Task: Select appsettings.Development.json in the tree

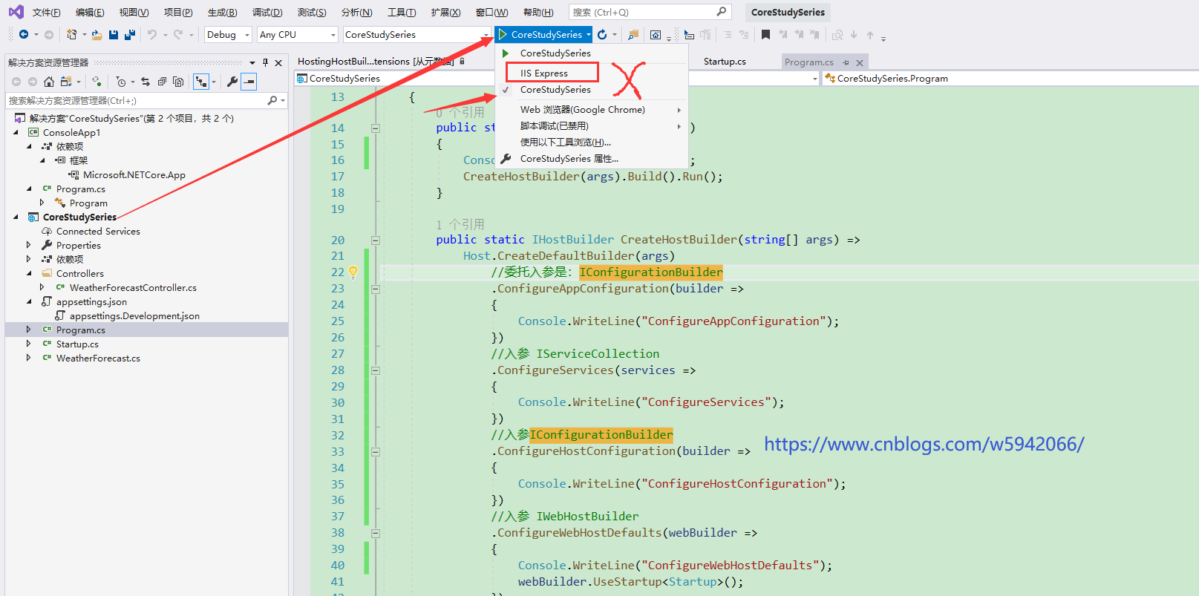Action: click(134, 316)
